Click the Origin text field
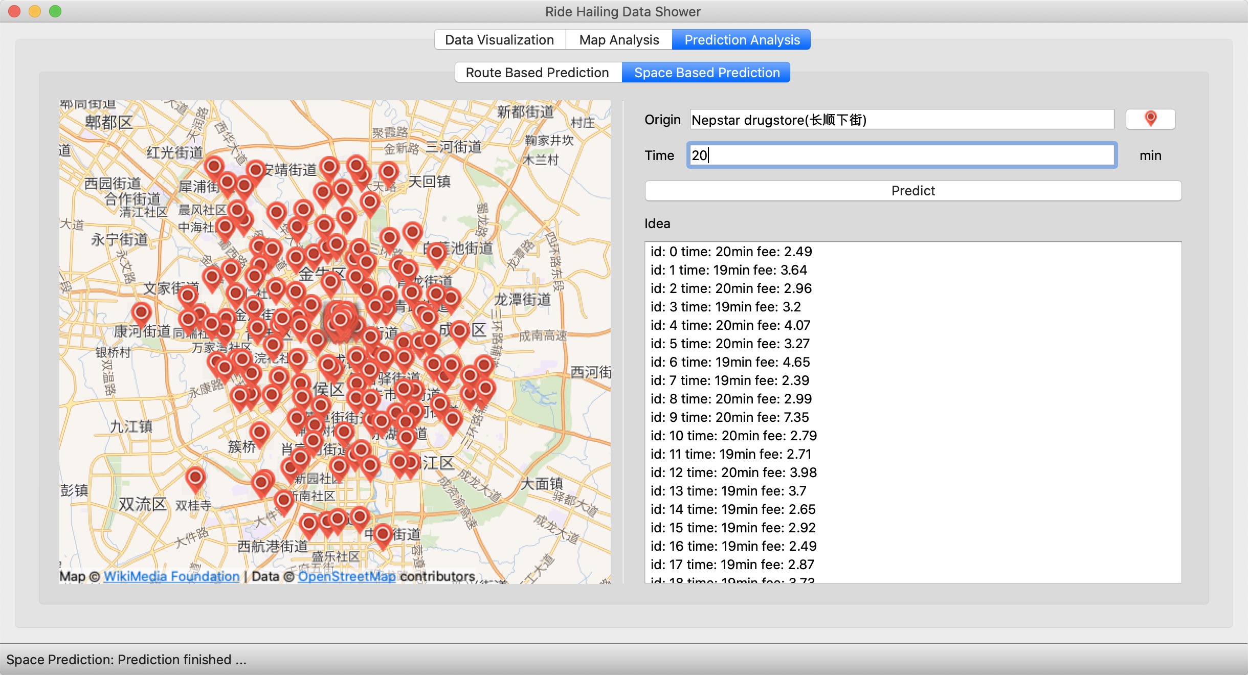This screenshot has width=1248, height=675. coord(901,120)
